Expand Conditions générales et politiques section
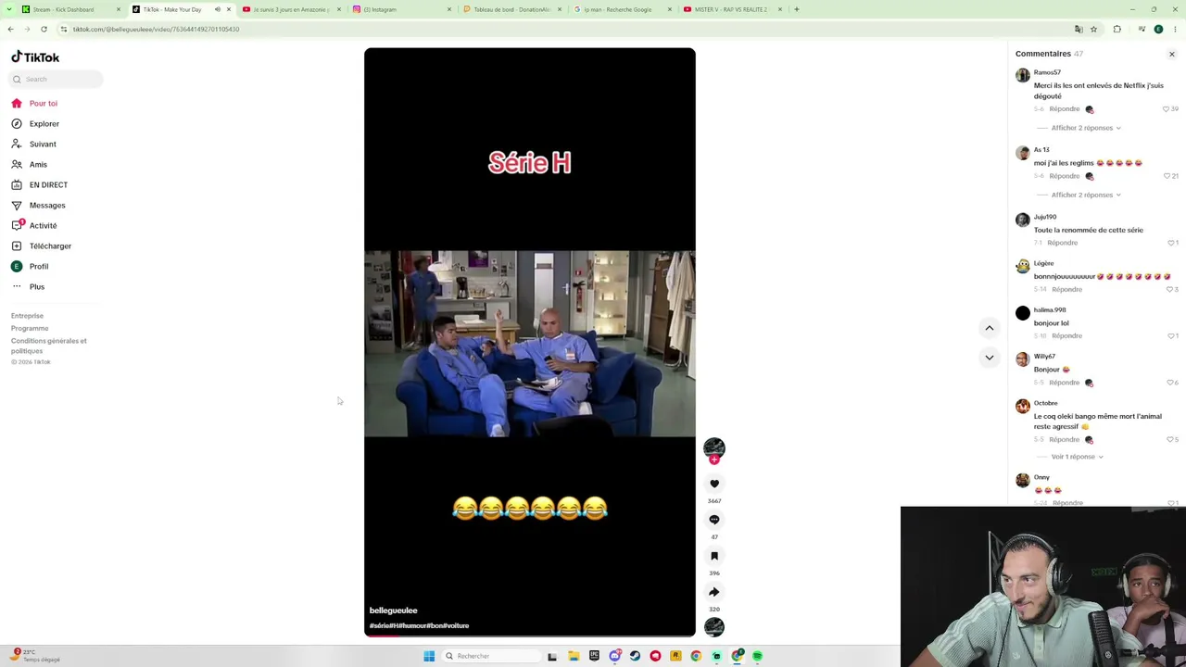1186x667 pixels. (49, 346)
